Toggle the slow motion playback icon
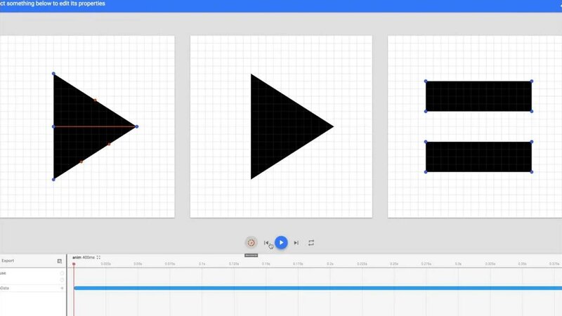 [251, 243]
